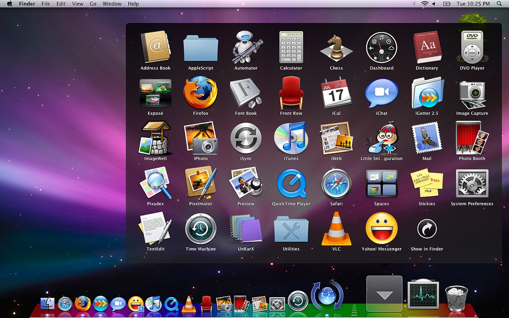Open System Preferences from the stack grid
Viewport: 509px width, 318px height.
tap(472, 183)
